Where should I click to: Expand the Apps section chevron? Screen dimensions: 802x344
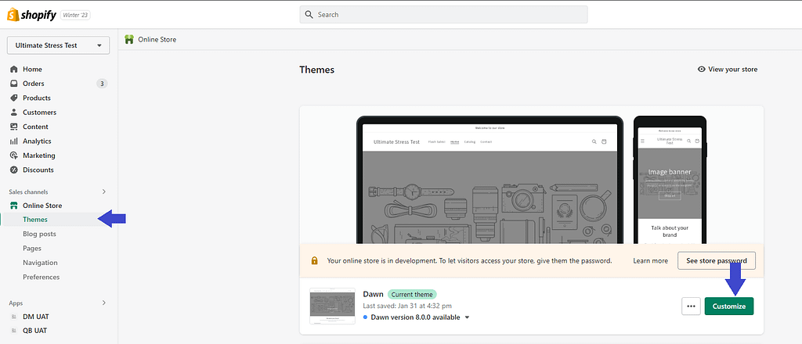[104, 303]
